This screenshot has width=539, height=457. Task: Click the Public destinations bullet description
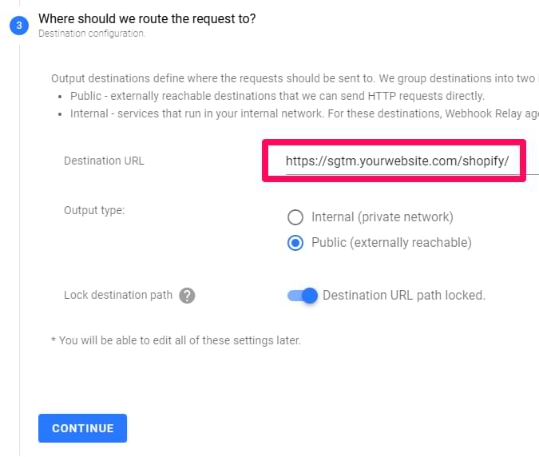277,96
